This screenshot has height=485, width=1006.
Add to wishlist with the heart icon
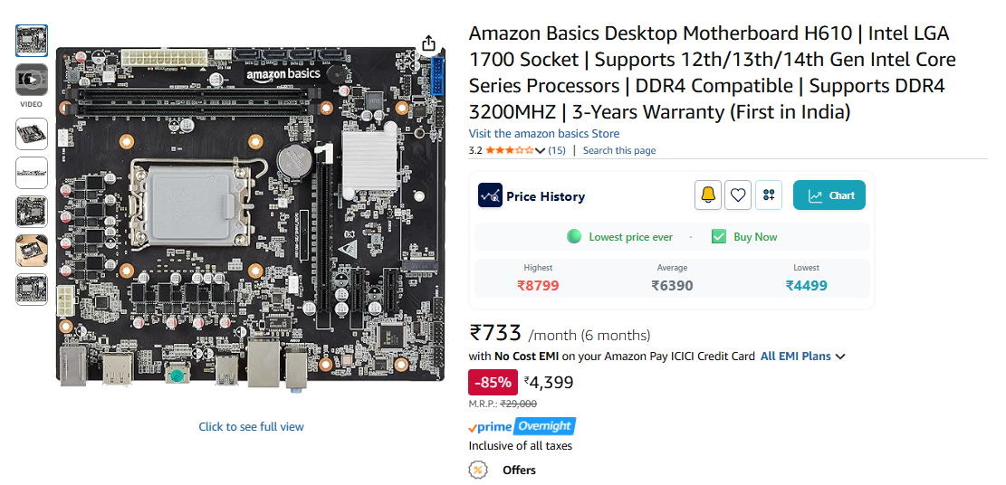click(x=738, y=195)
